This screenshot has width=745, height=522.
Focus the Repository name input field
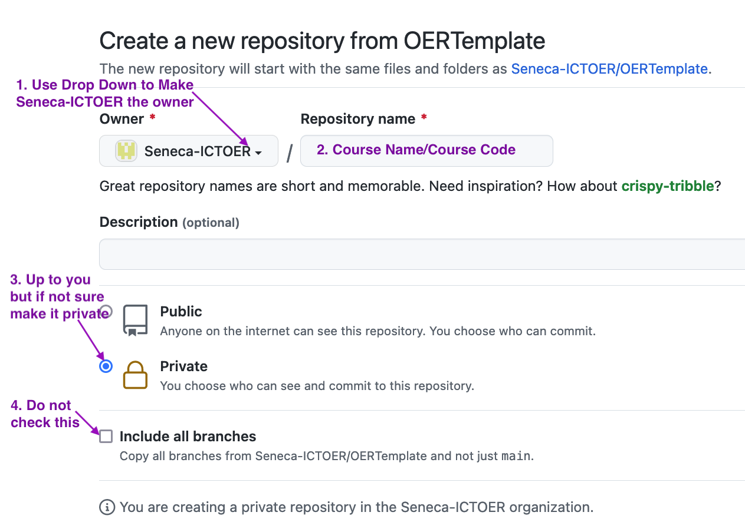click(426, 151)
